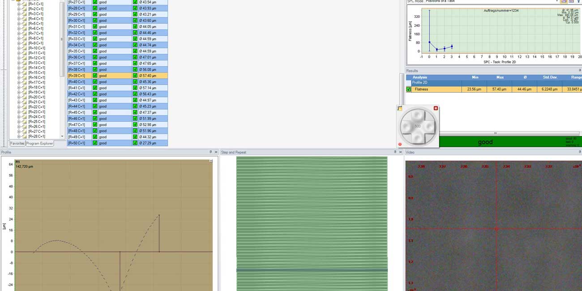Image resolution: width=582 pixels, height=291 pixels.
Task: Toggle the checkbox beside the 27.29 µm value
Action: 135,143
